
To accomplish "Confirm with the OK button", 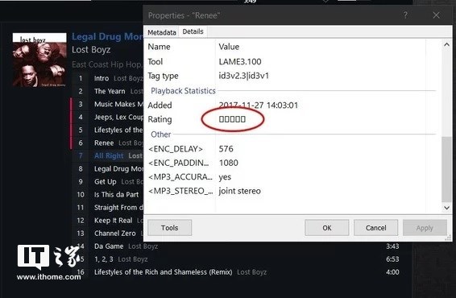I will click(327, 228).
